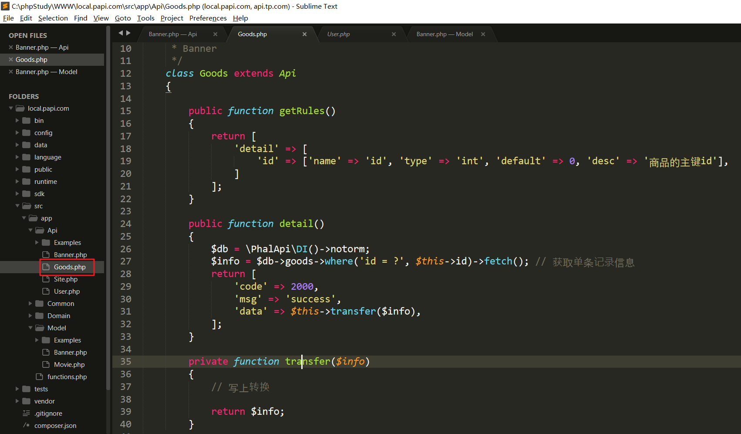Image resolution: width=741 pixels, height=434 pixels.
Task: Close the User.php tab
Action: [394, 34]
